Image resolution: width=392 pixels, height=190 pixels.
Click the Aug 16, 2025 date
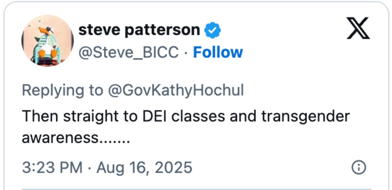click(144, 167)
